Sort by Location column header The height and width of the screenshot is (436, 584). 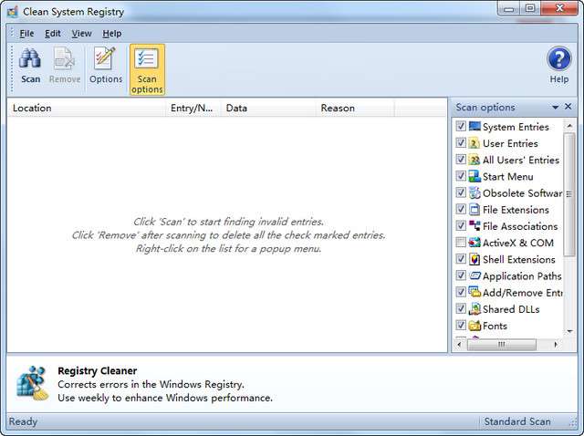[87, 108]
